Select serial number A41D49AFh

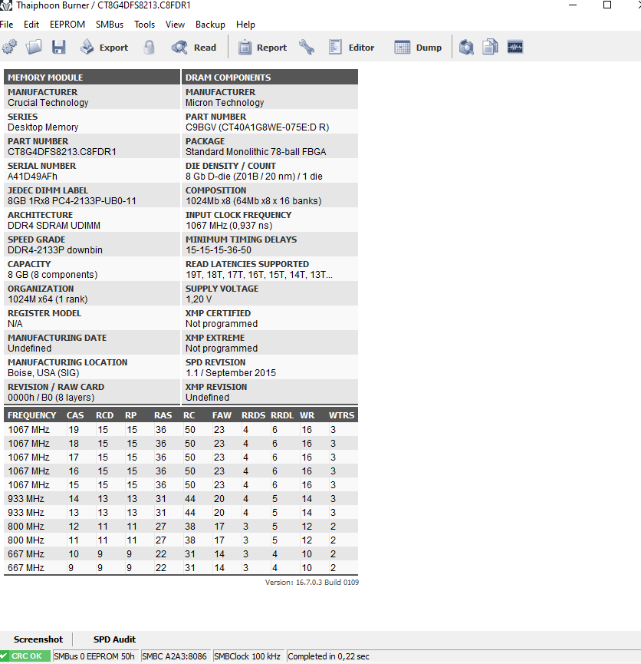click(32, 176)
